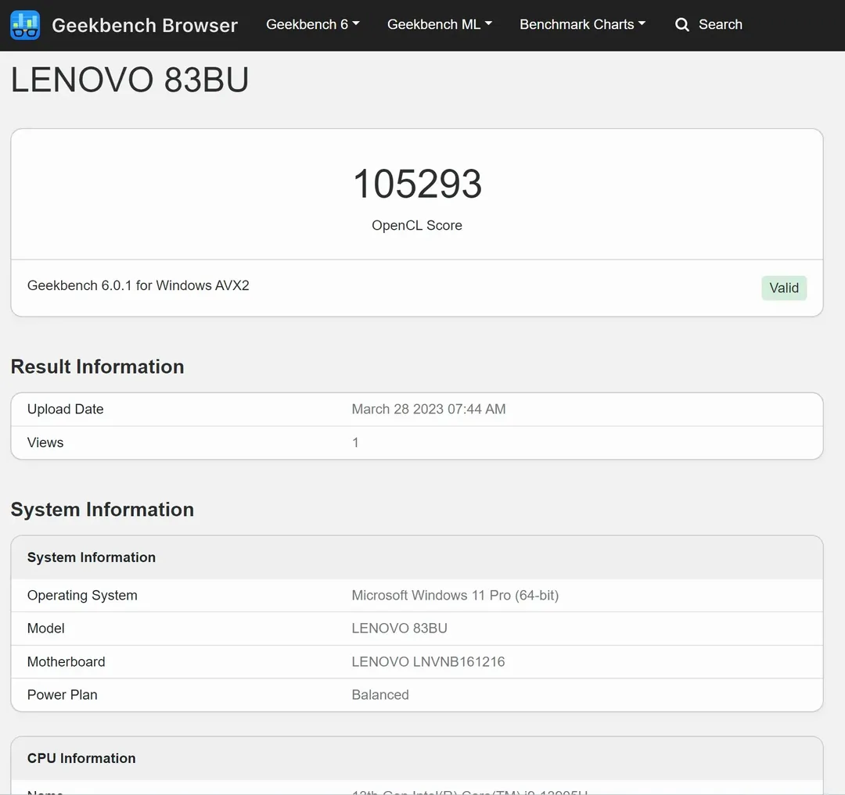Go to Geekbench Browser home via brand text
The image size is (845, 795).
[x=144, y=25]
